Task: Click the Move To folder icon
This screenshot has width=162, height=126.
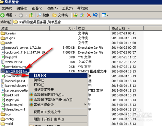Action: tap(75, 15)
